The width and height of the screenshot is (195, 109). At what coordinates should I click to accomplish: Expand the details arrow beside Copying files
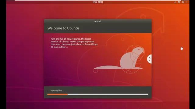pyautogui.click(x=48, y=91)
